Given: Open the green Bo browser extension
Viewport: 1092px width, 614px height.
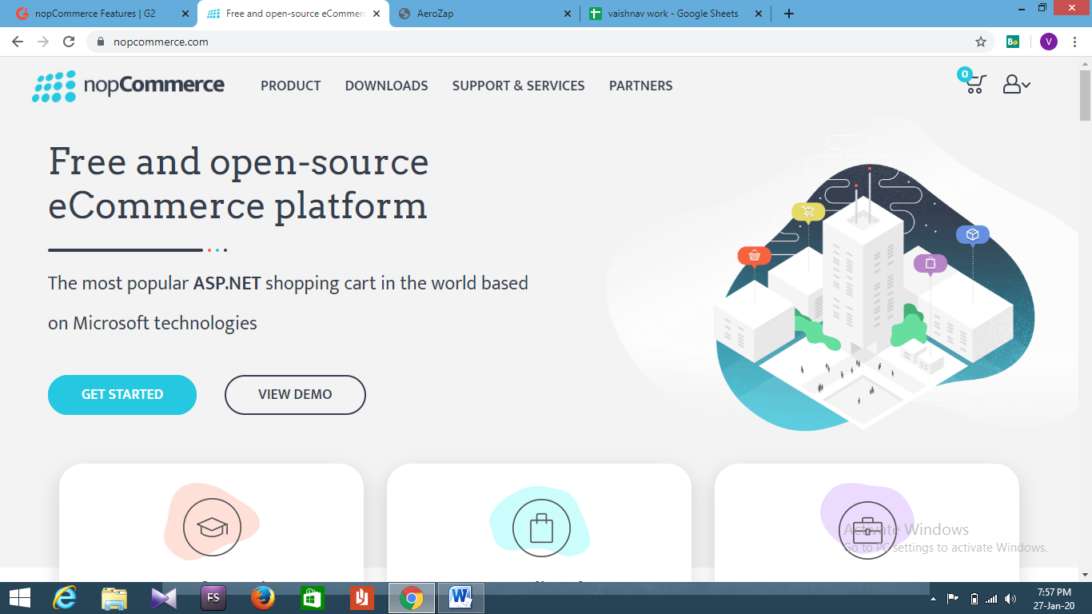Looking at the screenshot, I should click(x=1013, y=42).
